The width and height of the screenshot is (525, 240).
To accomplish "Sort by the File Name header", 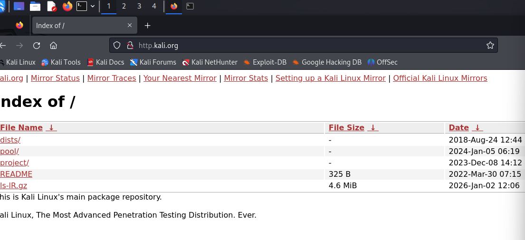I will pyautogui.click(x=21, y=128).
